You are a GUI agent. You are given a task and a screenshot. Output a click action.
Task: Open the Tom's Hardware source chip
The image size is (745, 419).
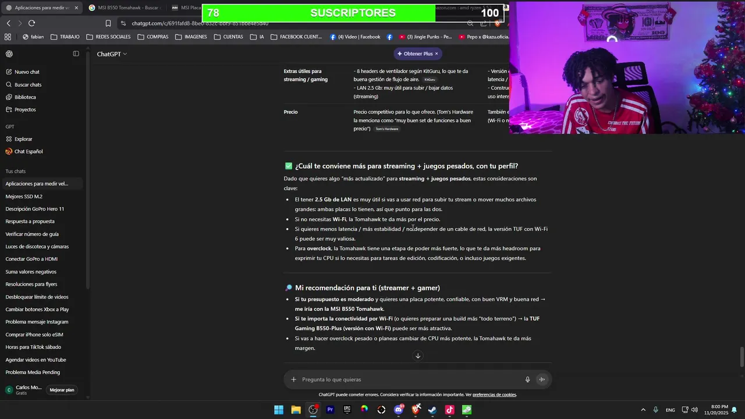click(x=387, y=129)
